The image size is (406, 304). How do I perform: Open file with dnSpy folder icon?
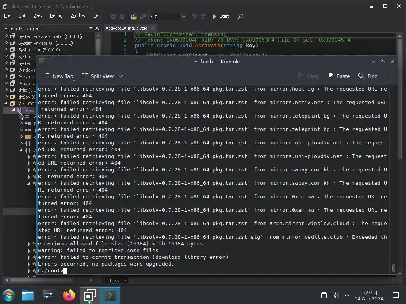tap(134, 17)
